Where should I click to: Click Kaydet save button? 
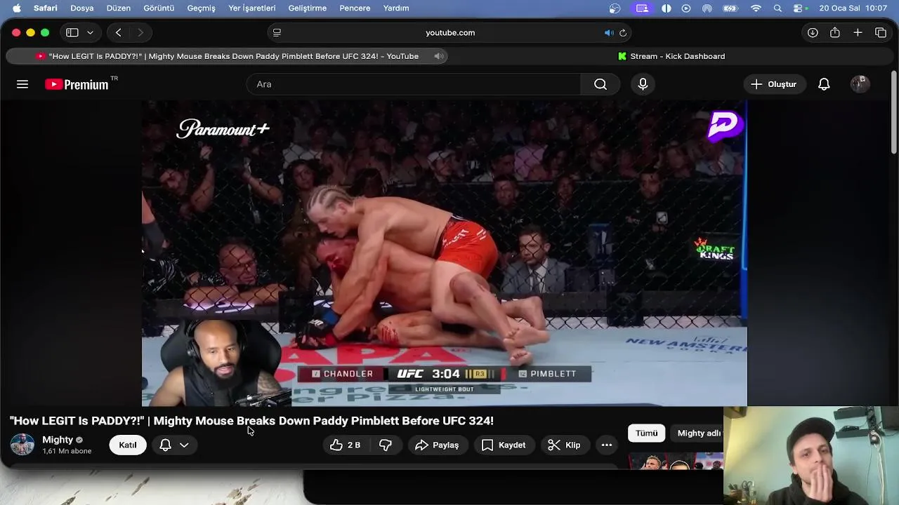click(x=504, y=445)
